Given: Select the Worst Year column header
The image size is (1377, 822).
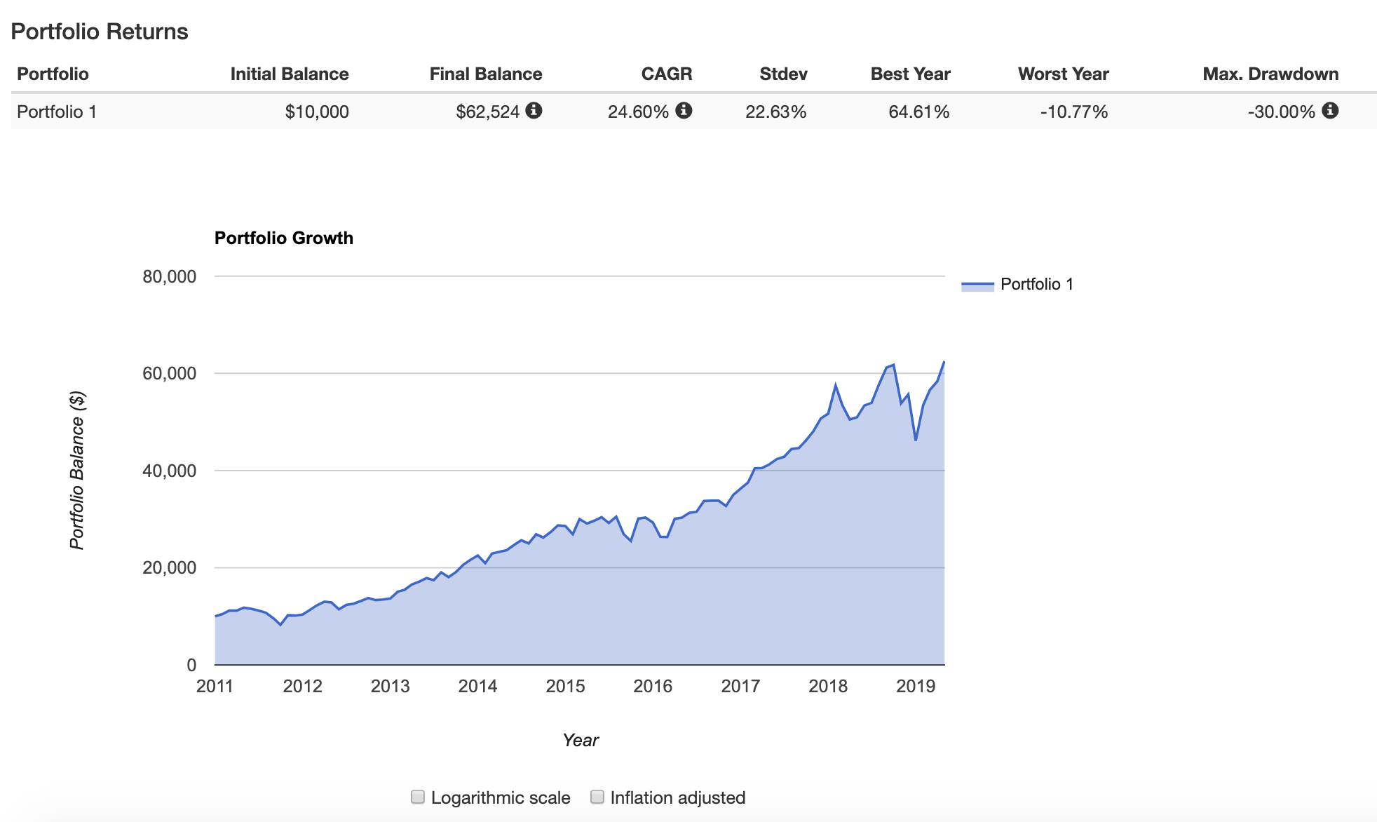Looking at the screenshot, I should click(x=1064, y=73).
